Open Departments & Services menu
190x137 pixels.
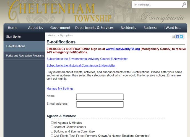[x=94, y=28]
